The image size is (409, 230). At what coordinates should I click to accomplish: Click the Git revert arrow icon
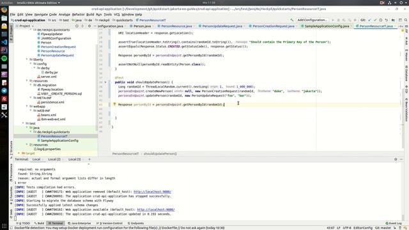386,20
